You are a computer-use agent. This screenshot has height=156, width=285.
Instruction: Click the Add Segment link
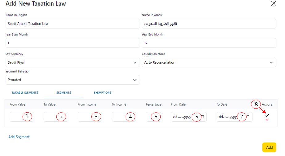[19, 137]
